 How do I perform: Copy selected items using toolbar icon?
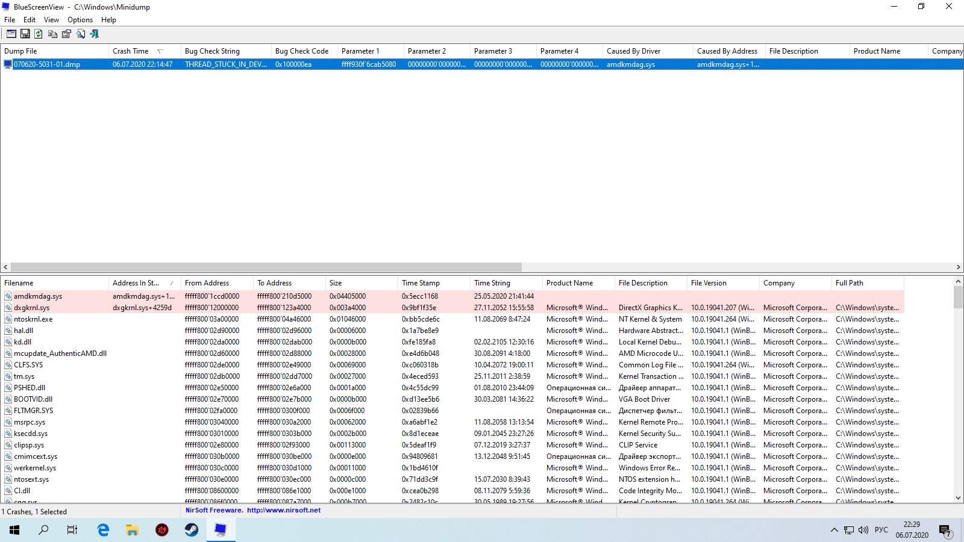point(53,34)
